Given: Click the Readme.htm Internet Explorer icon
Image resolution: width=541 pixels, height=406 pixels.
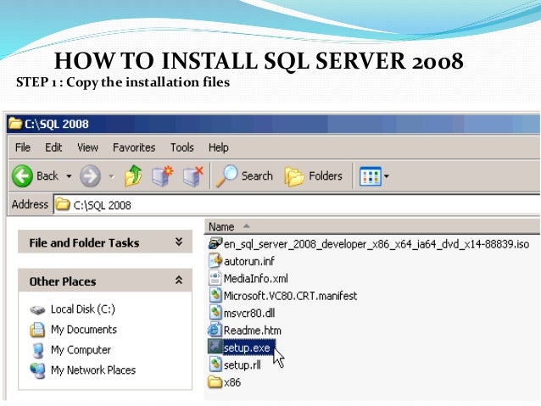Looking at the screenshot, I should [x=215, y=330].
